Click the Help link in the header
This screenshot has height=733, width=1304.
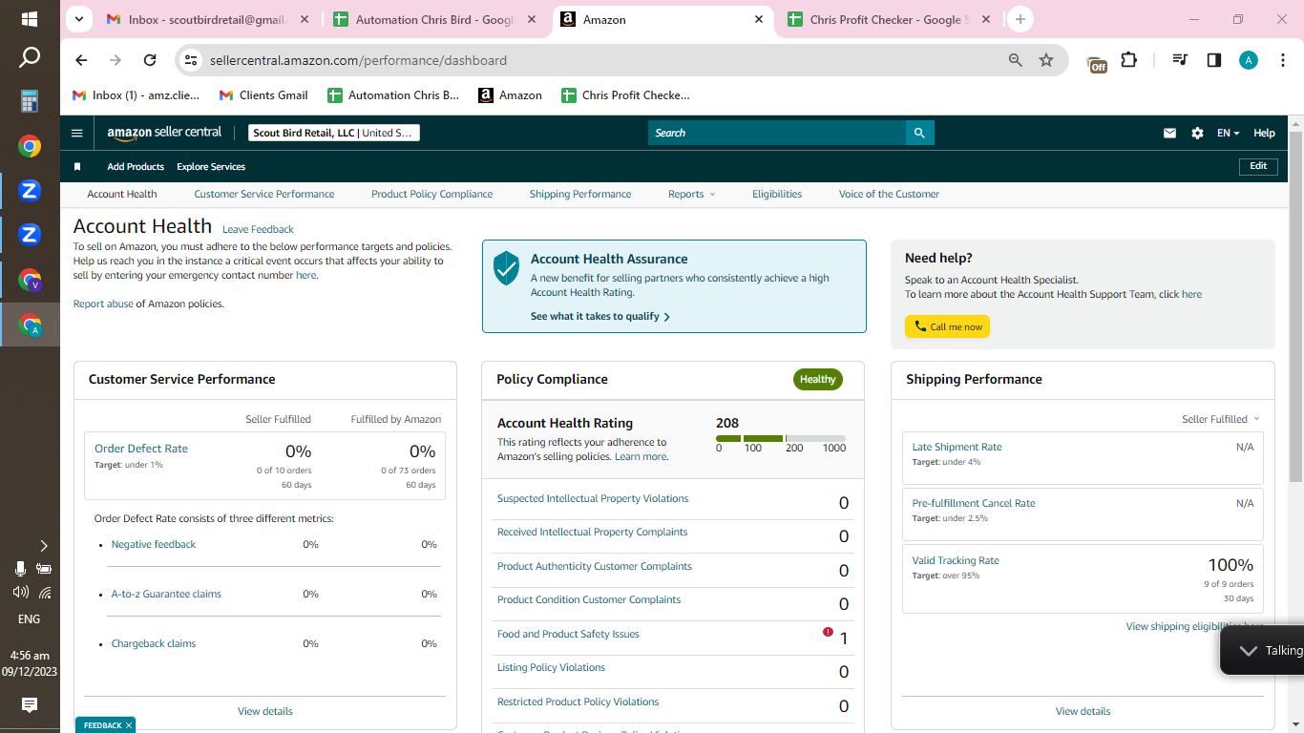[1264, 134]
